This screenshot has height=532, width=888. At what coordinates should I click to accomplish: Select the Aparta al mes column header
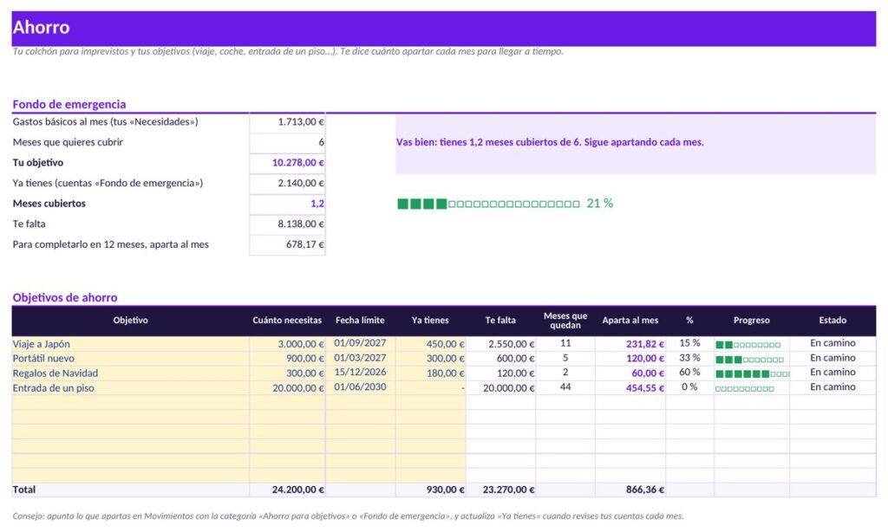point(630,321)
